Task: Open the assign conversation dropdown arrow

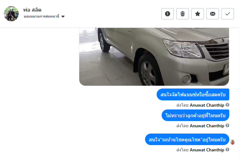Action: (63, 17)
